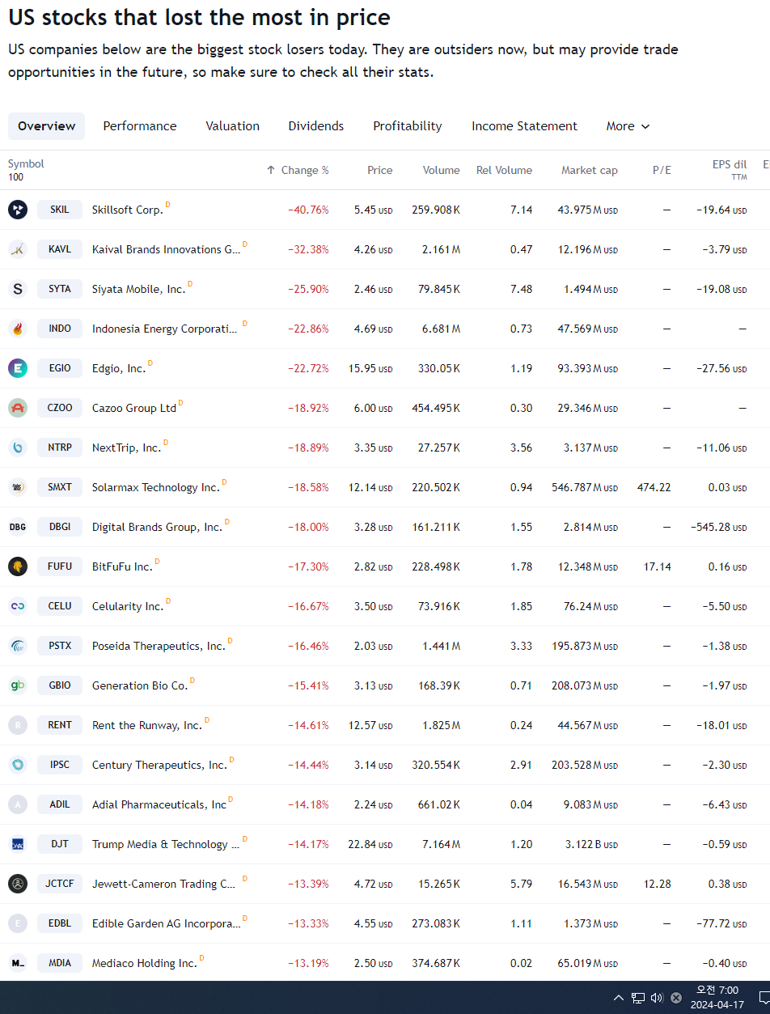The height and width of the screenshot is (1014, 770).
Task: Click the Rent the Runway 'R' logo
Action: pos(18,725)
